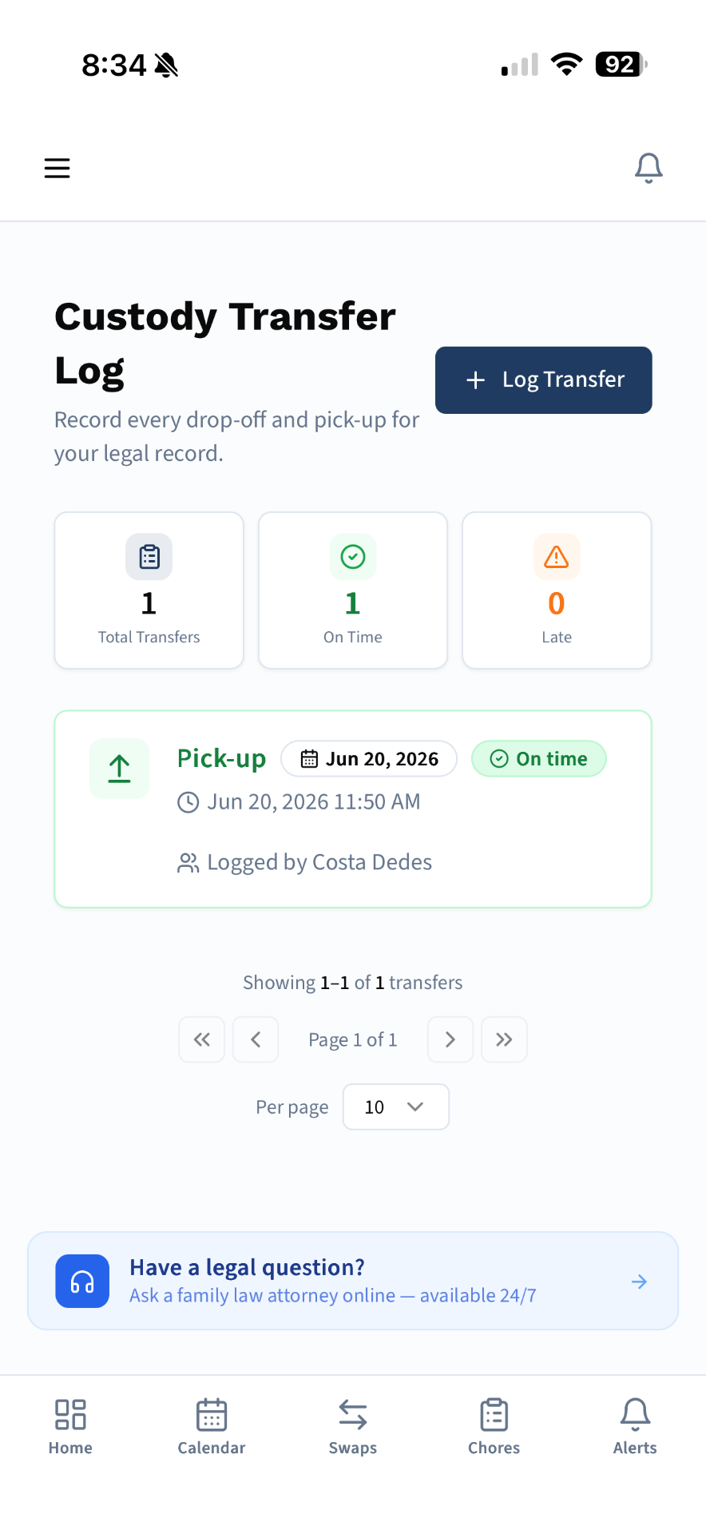Screen dimensions: 706x1534
Task: Click the On Time checkmark icon
Action: pyautogui.click(x=353, y=557)
